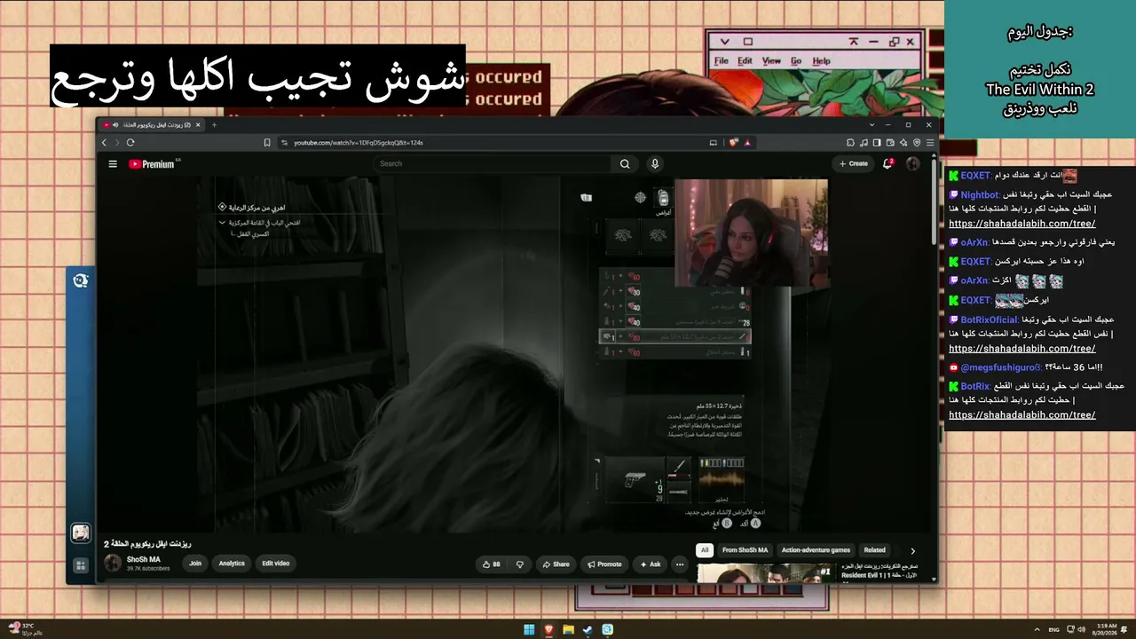Open the taskbar weather widget
This screenshot has height=639, width=1136.
pyautogui.click(x=23, y=629)
